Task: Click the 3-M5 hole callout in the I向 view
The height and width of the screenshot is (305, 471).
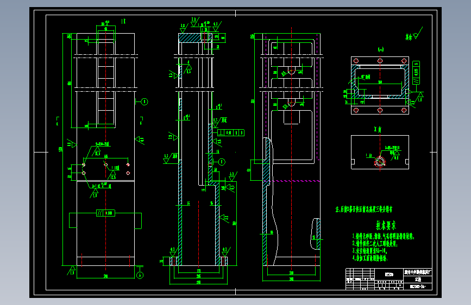Action: tap(392, 148)
